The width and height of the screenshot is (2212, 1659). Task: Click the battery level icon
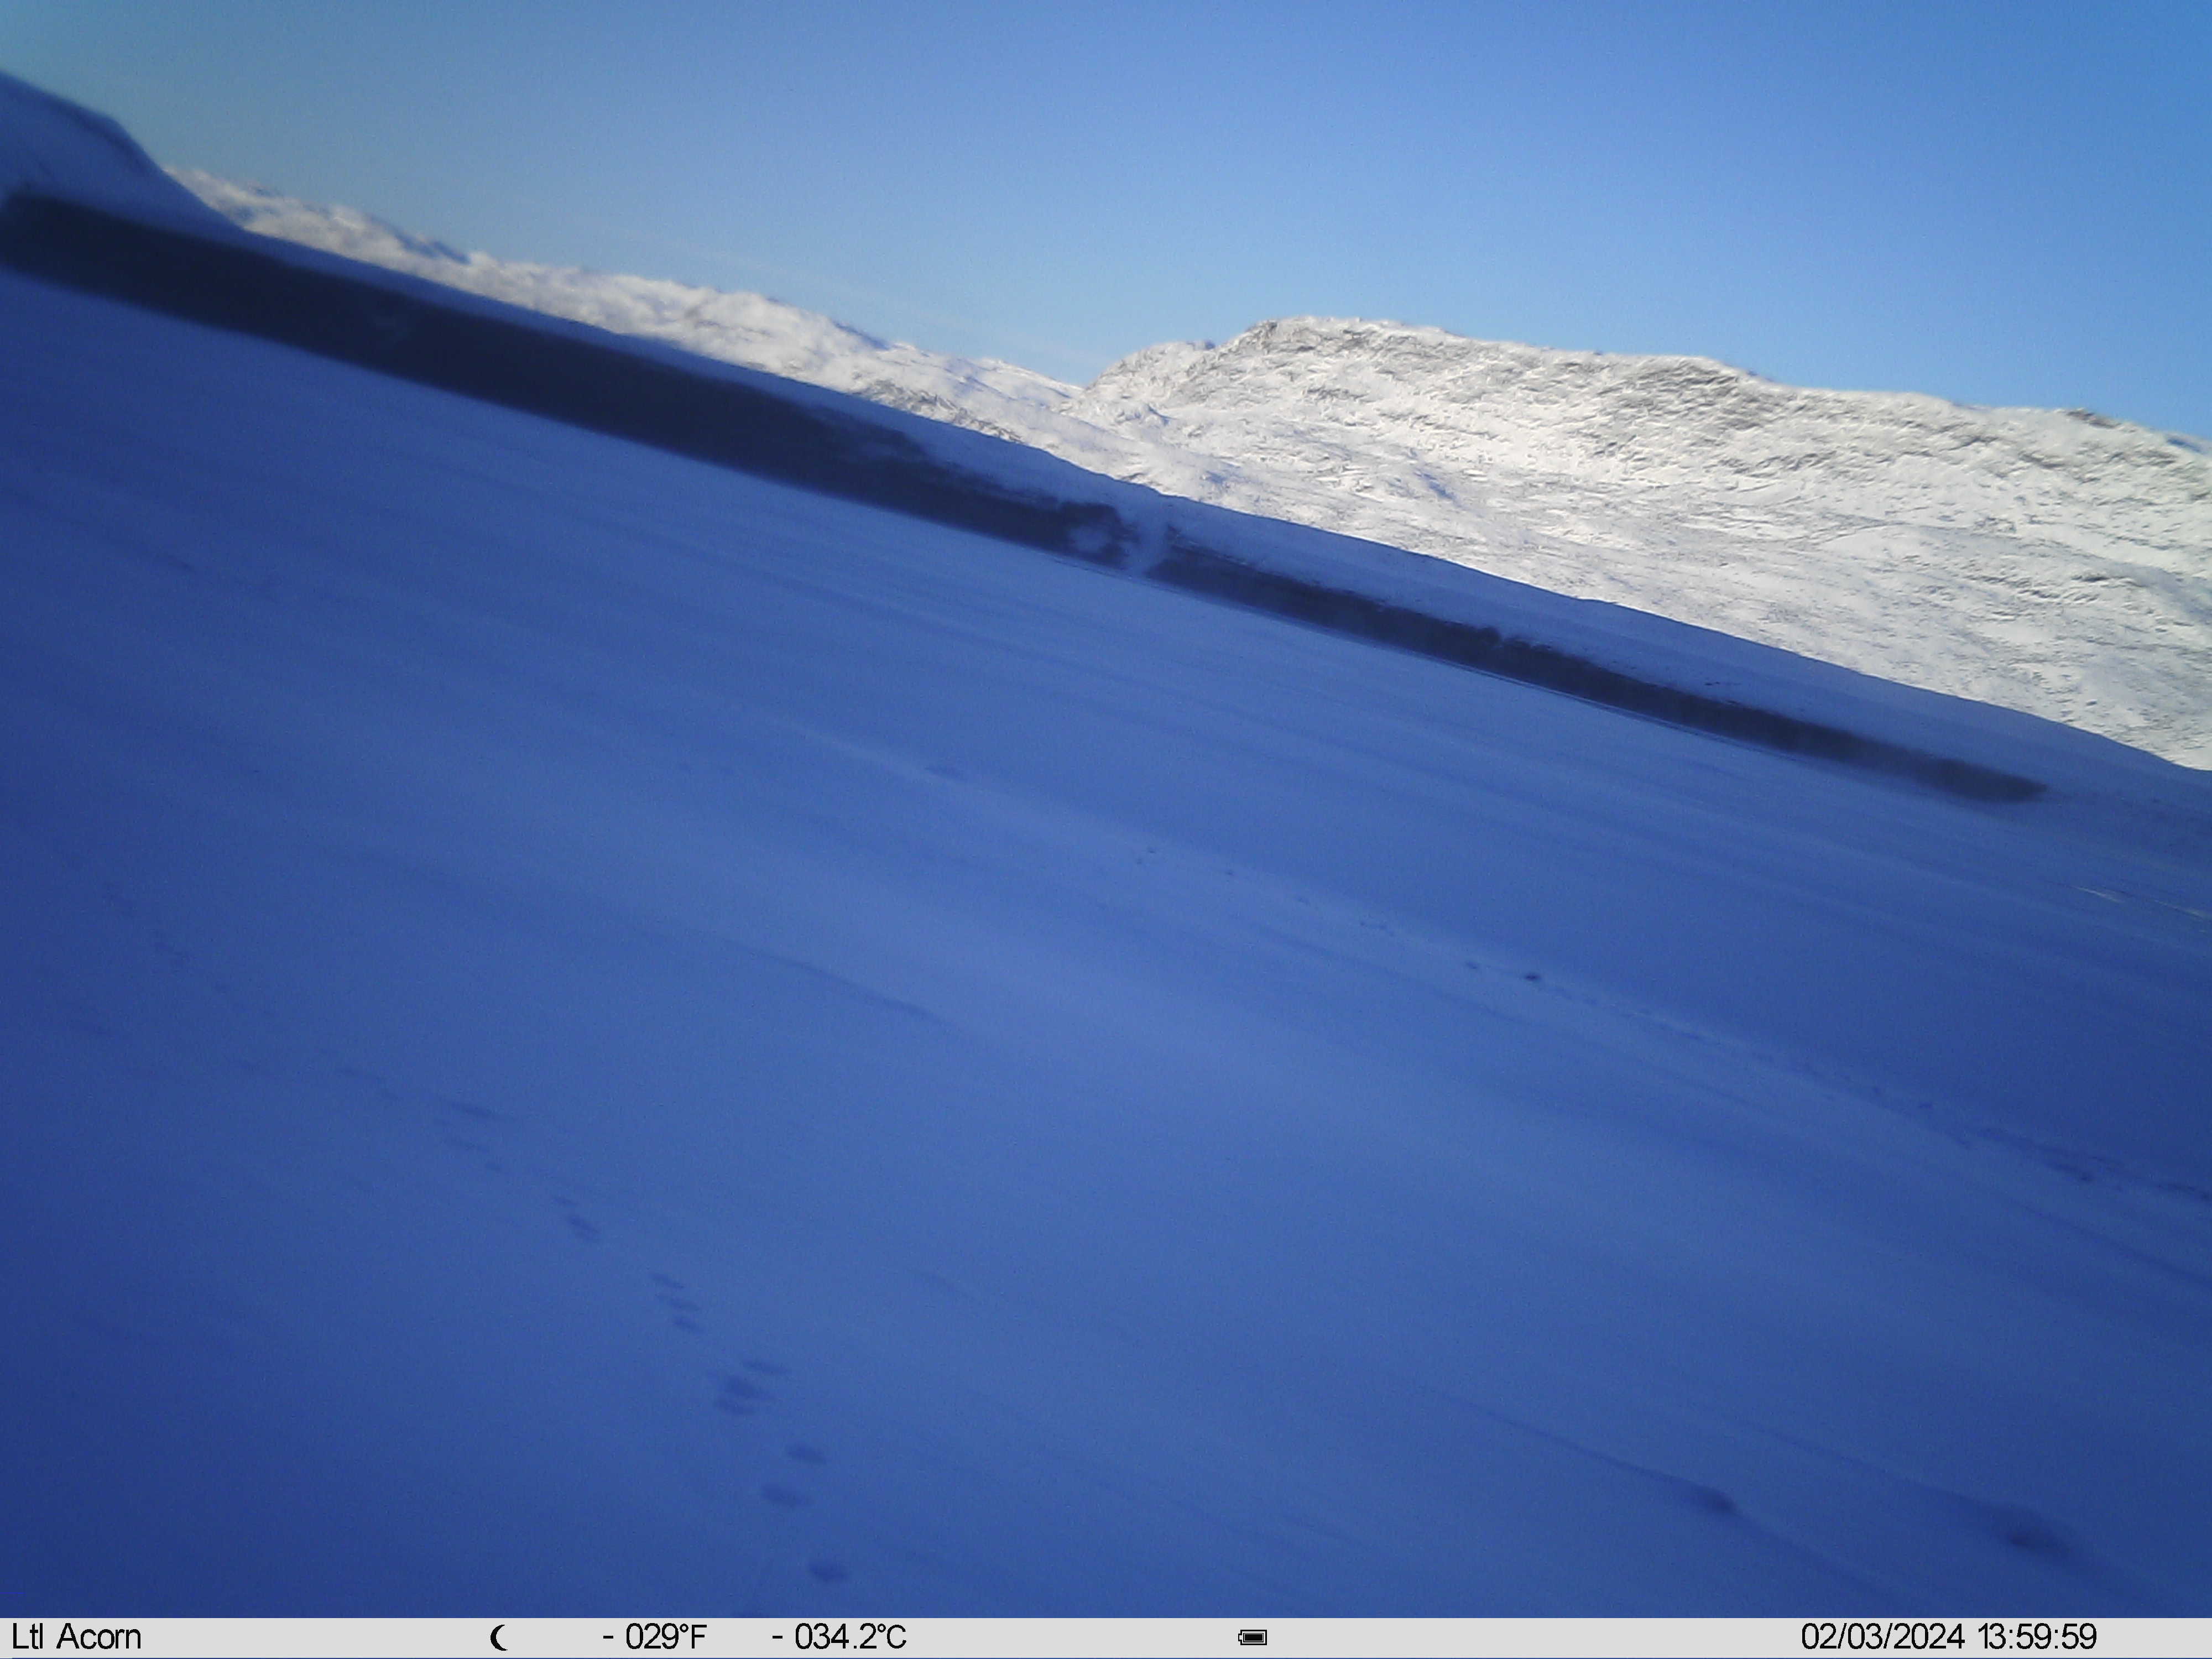(1252, 1638)
